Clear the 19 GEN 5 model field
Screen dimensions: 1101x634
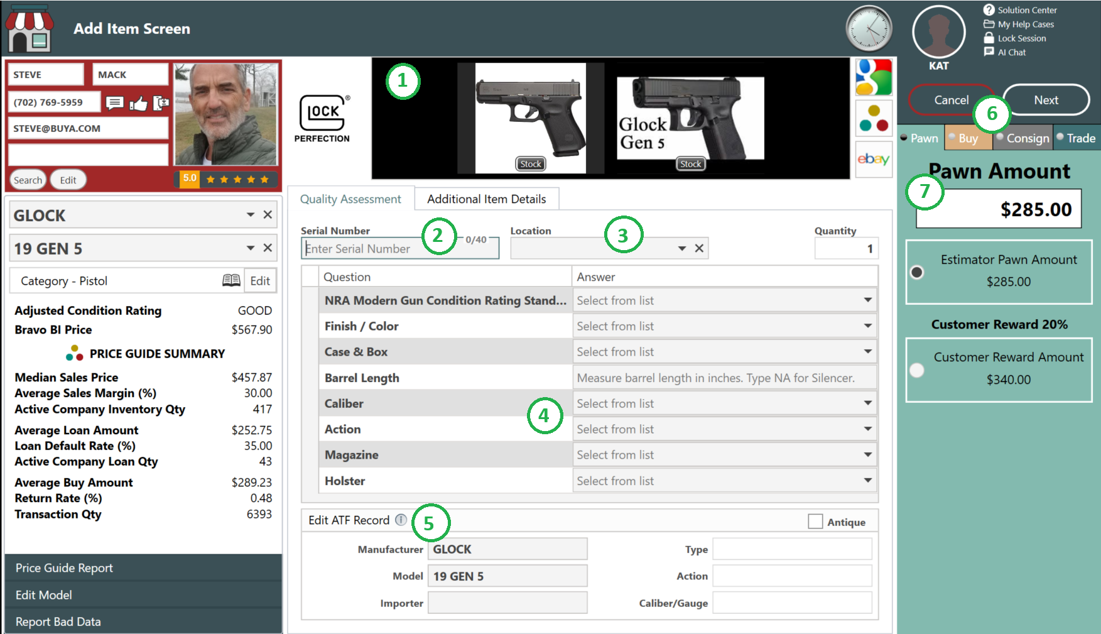[268, 248]
